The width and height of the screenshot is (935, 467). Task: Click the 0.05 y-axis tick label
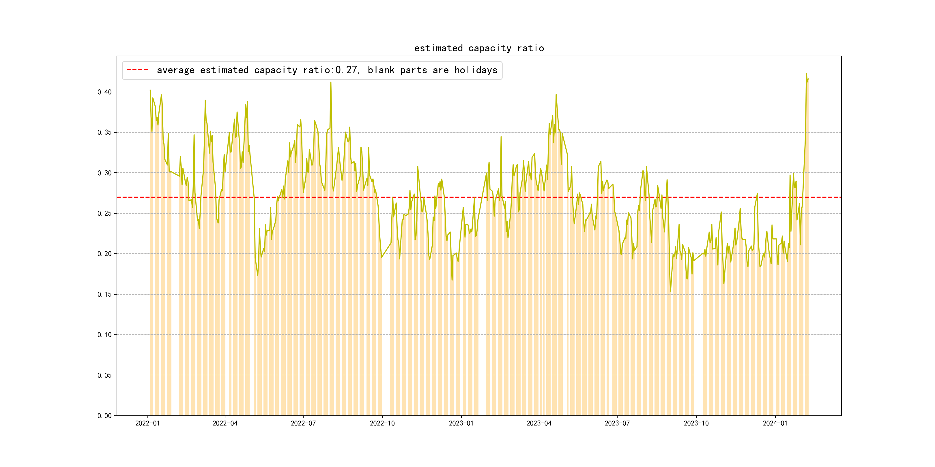click(104, 375)
